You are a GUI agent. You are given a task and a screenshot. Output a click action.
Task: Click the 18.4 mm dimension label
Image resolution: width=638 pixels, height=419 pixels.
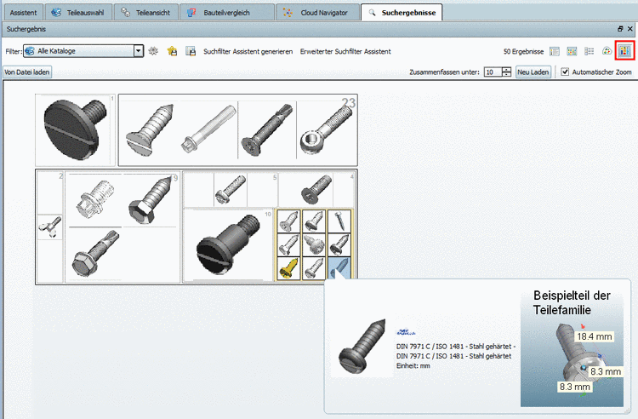pos(594,336)
